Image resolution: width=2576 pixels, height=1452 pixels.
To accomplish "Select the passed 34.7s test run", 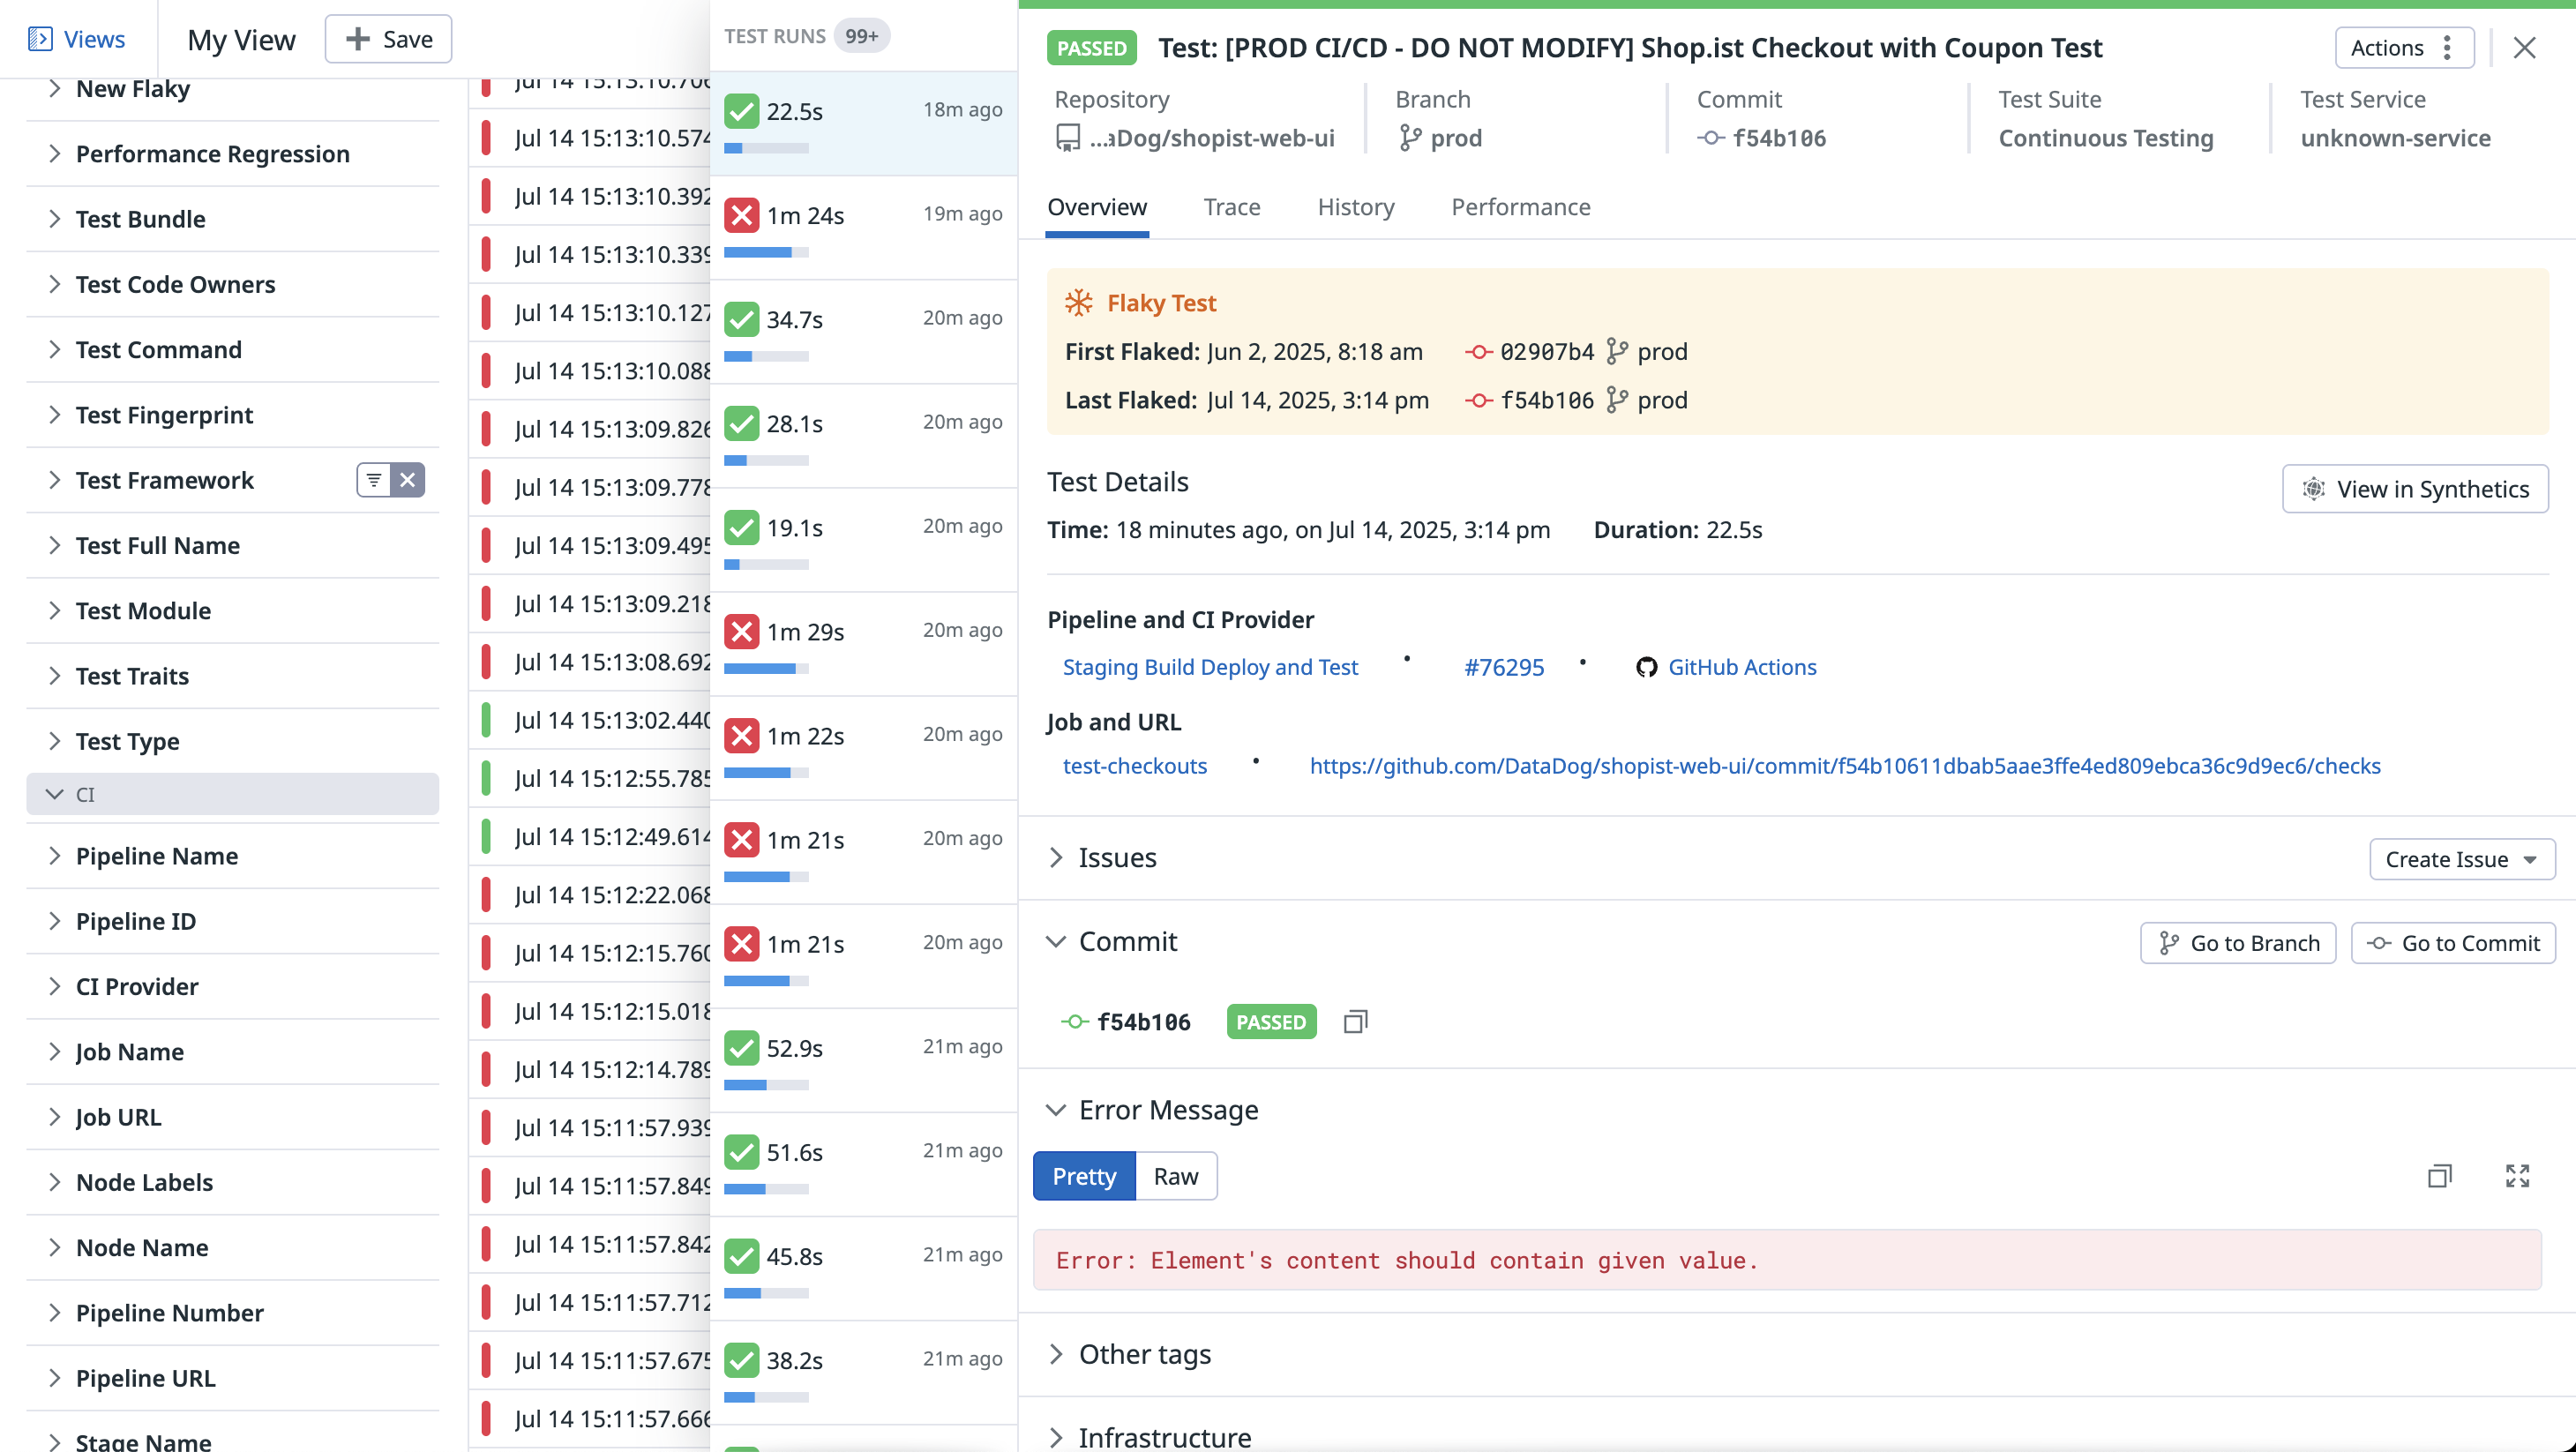I will tap(863, 332).
